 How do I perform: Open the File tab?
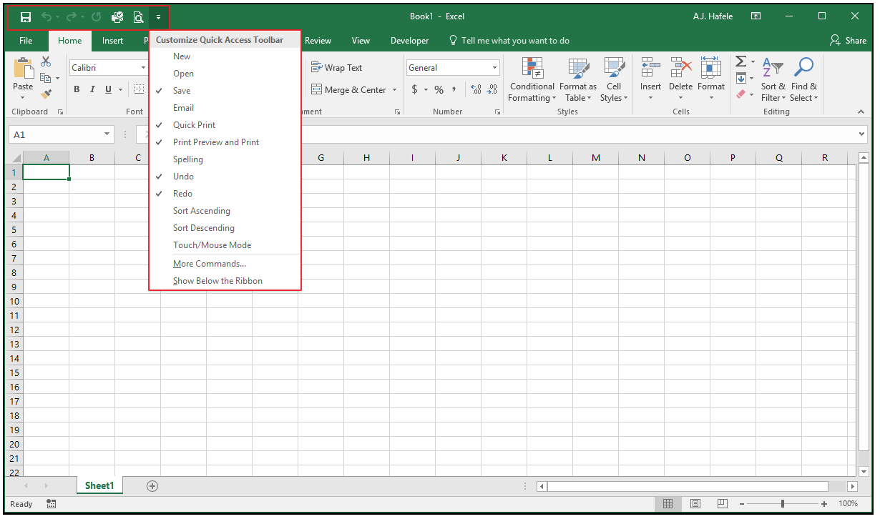pos(26,41)
